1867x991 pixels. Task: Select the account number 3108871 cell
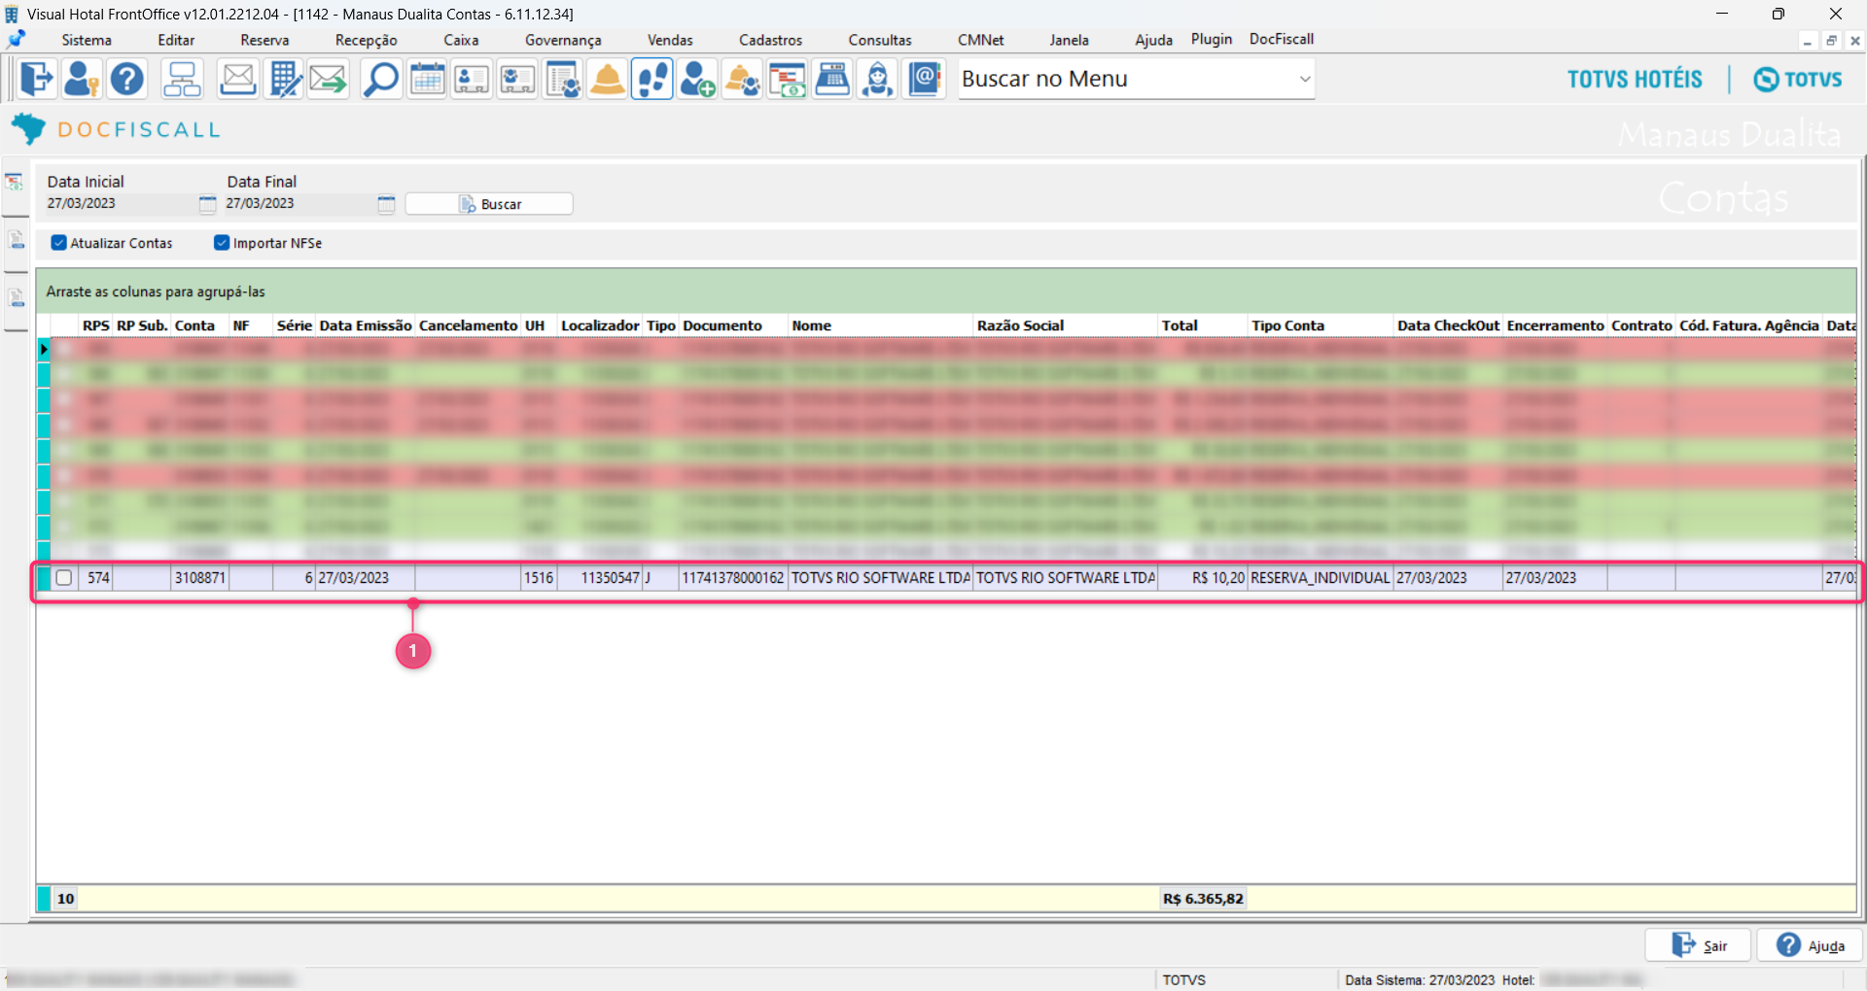pos(200,578)
